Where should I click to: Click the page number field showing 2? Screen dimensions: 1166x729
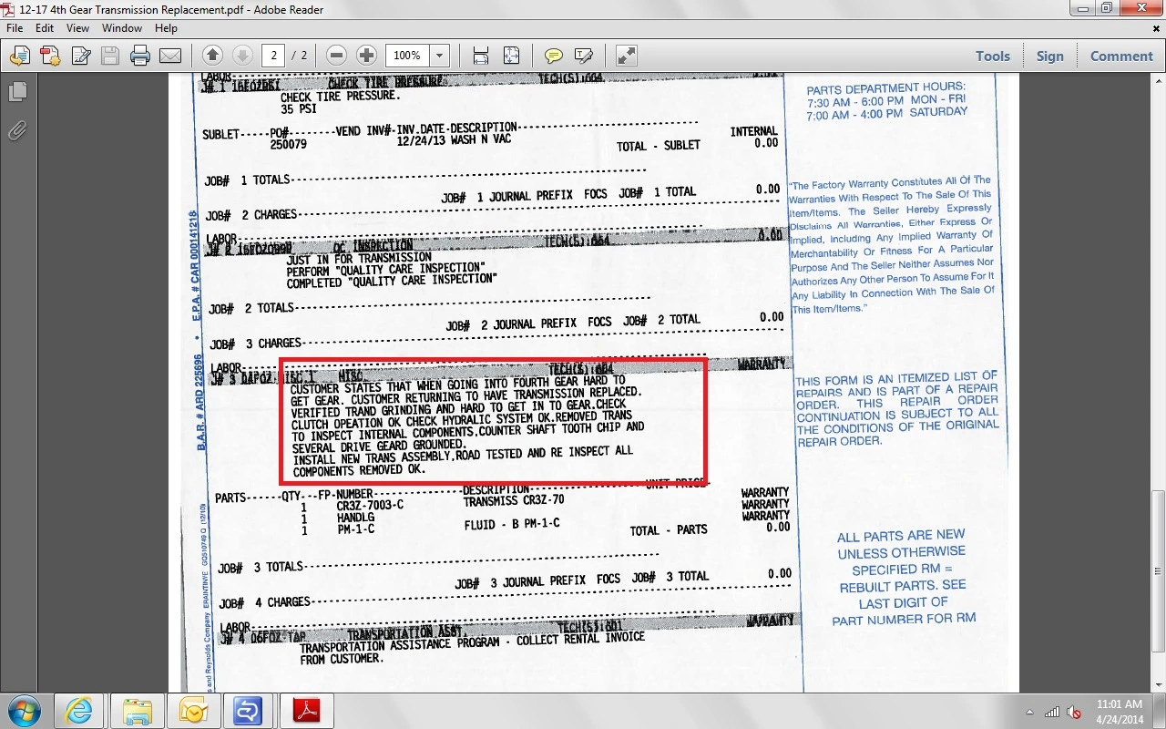(273, 56)
